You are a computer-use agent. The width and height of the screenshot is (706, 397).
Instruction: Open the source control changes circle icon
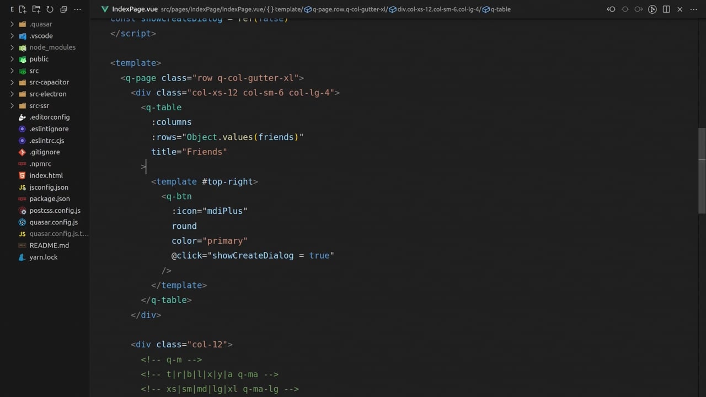[x=652, y=9]
